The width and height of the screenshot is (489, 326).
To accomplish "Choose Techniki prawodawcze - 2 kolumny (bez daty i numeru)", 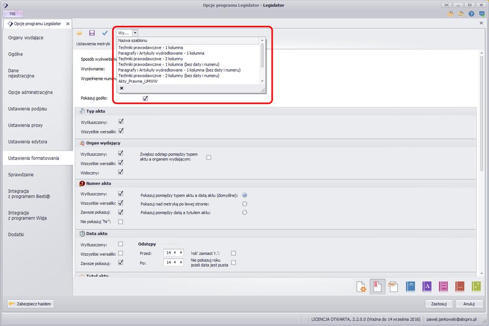I will point(169,76).
